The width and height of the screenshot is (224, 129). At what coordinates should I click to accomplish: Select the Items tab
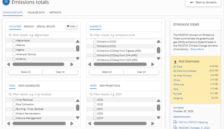coord(12,86)
